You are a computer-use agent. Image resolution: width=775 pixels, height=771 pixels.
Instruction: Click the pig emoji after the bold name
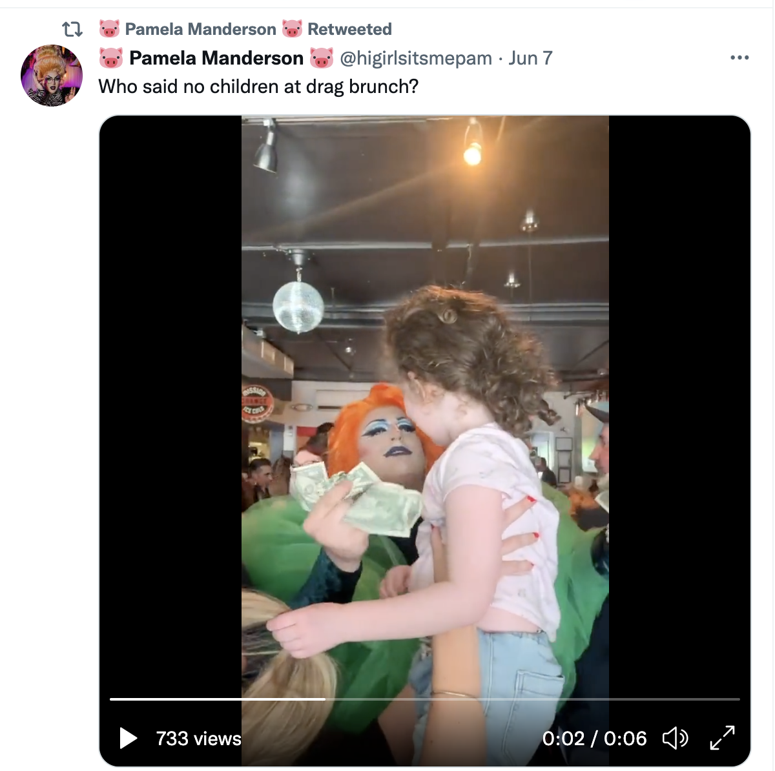pos(321,58)
